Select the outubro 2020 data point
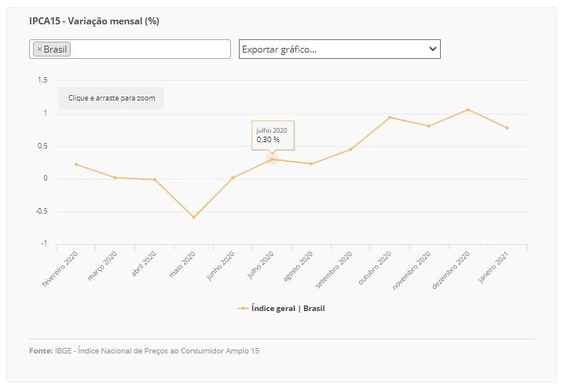561x388 pixels. click(390, 117)
